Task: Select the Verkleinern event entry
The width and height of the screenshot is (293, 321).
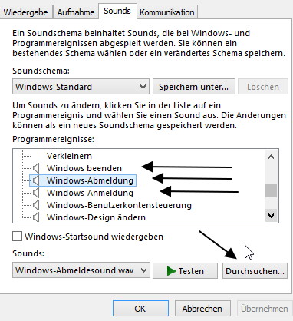Action: click(69, 156)
